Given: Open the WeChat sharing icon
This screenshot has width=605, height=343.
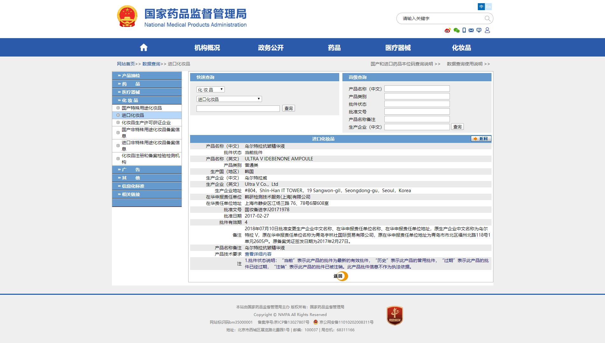Looking at the screenshot, I should [x=457, y=30].
